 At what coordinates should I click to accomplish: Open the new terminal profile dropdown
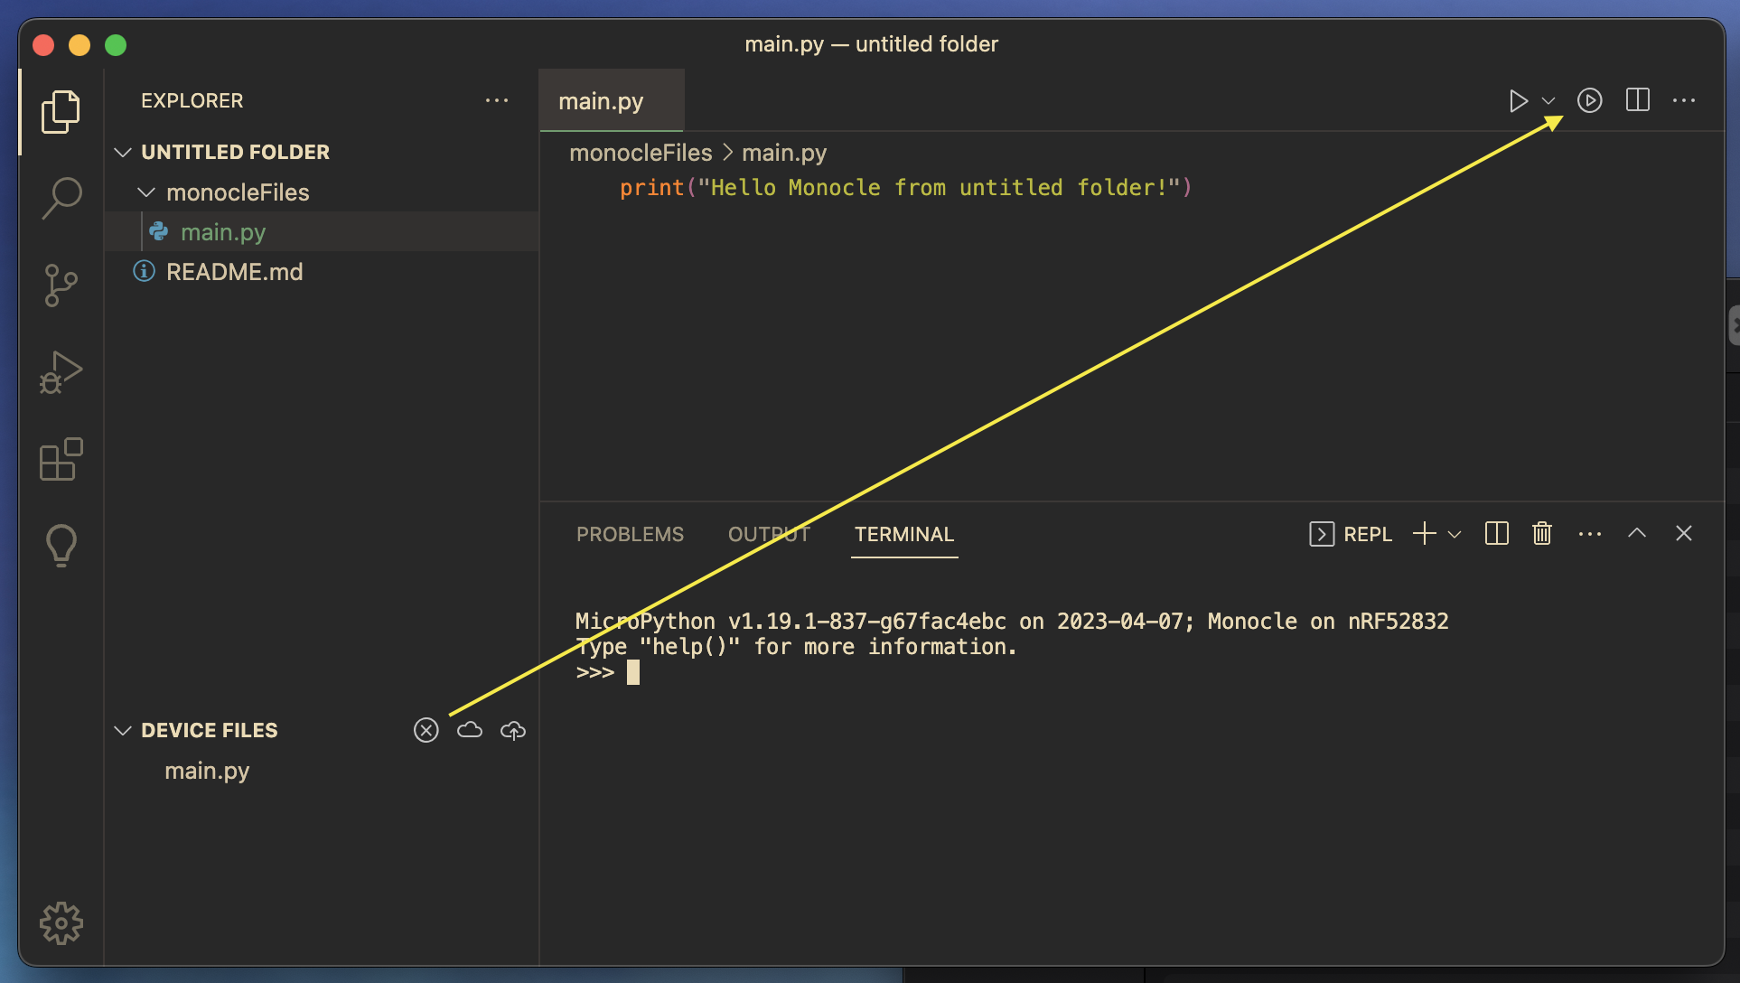[1454, 534]
